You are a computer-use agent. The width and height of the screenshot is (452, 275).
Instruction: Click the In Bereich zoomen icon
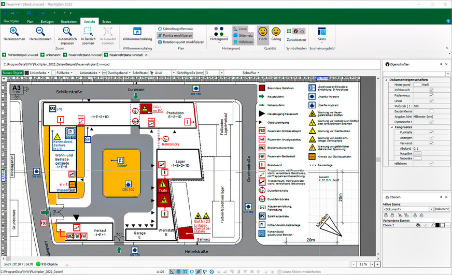(x=89, y=31)
